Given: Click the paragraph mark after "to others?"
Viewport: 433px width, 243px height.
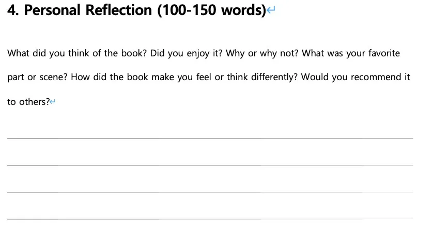Looking at the screenshot, I should point(53,102).
